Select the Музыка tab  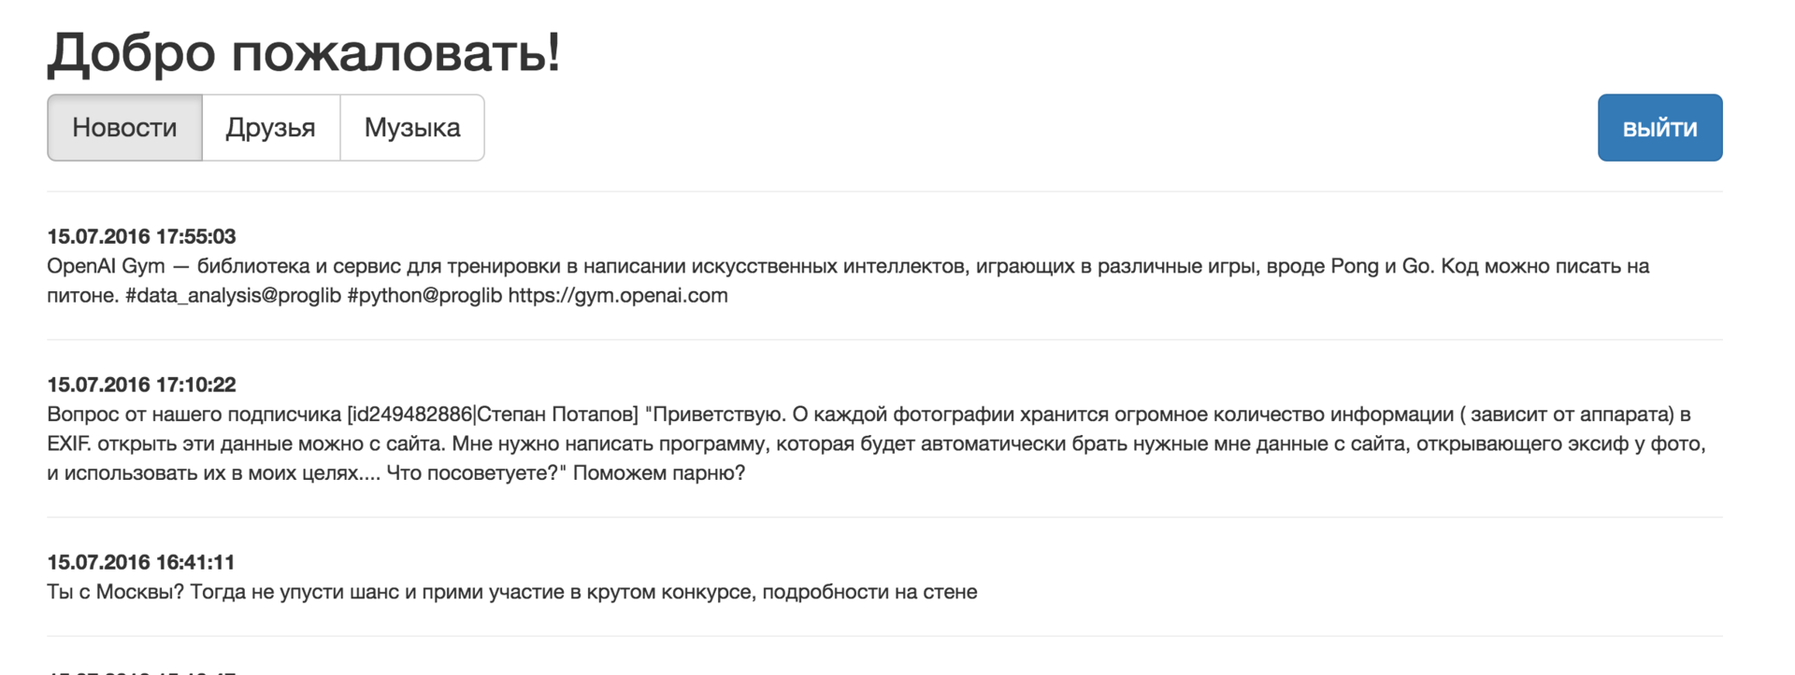(412, 128)
